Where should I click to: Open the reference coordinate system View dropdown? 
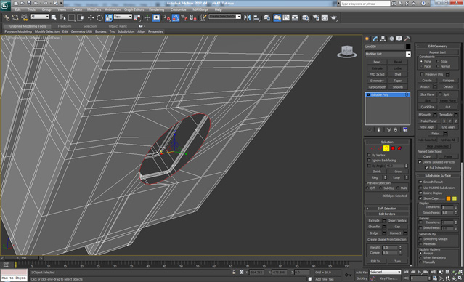coord(123,17)
